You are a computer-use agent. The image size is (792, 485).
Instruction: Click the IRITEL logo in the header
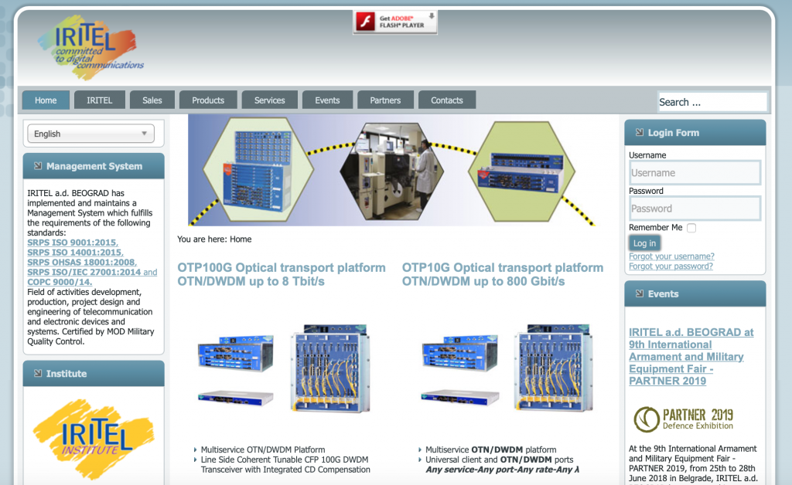(x=90, y=47)
